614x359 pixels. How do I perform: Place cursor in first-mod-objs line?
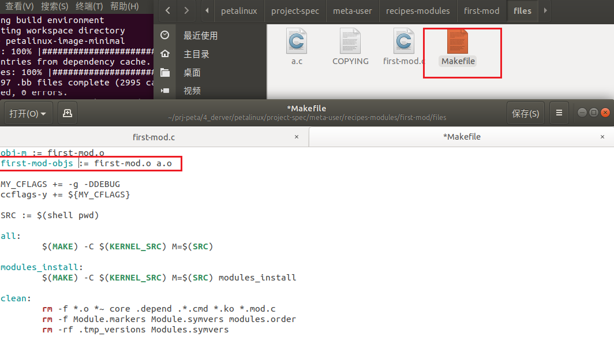click(86, 163)
